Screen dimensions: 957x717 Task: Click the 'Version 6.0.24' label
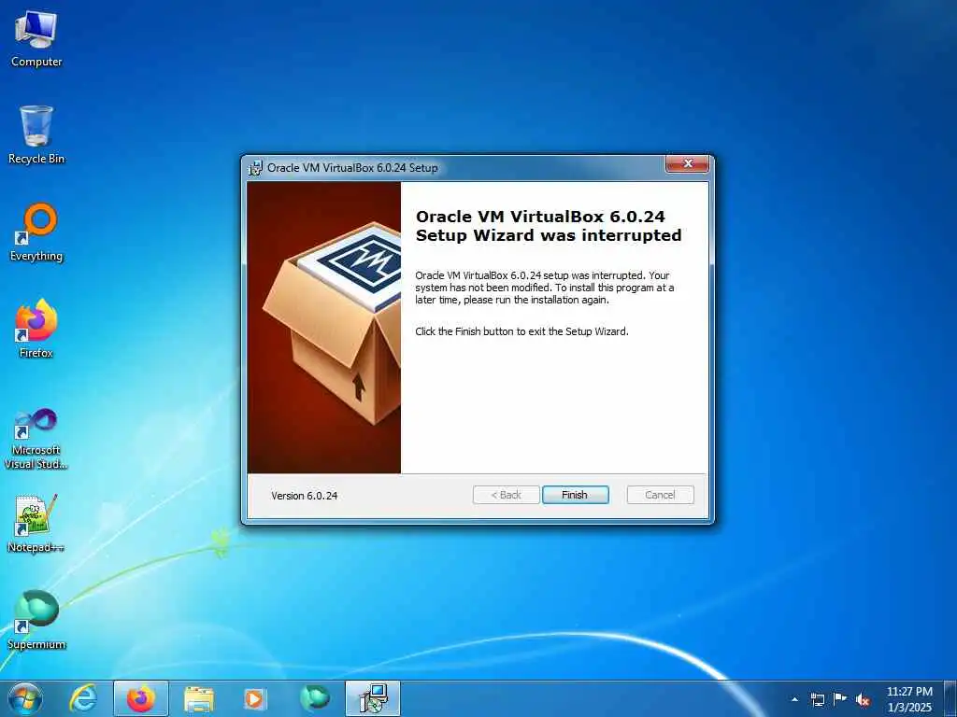point(304,496)
